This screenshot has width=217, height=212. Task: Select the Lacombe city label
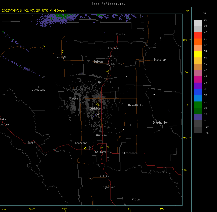(113, 48)
